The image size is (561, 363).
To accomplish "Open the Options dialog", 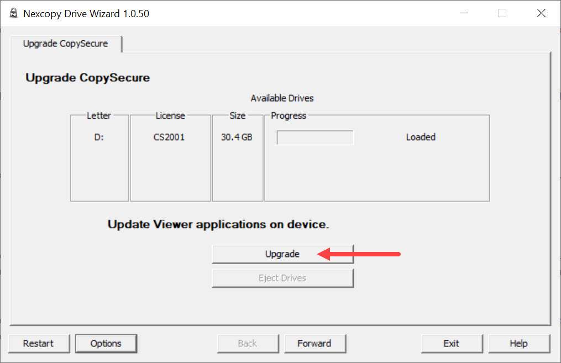I will 106,343.
